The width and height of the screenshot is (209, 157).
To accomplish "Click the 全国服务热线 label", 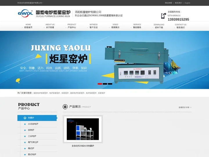I will pyautogui.click(x=175, y=12).
